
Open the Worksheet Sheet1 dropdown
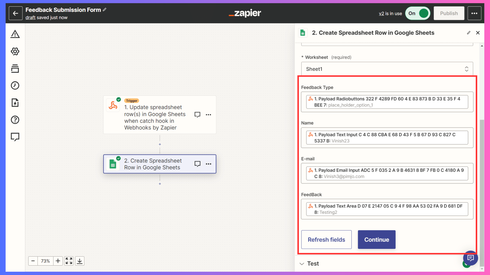(387, 69)
